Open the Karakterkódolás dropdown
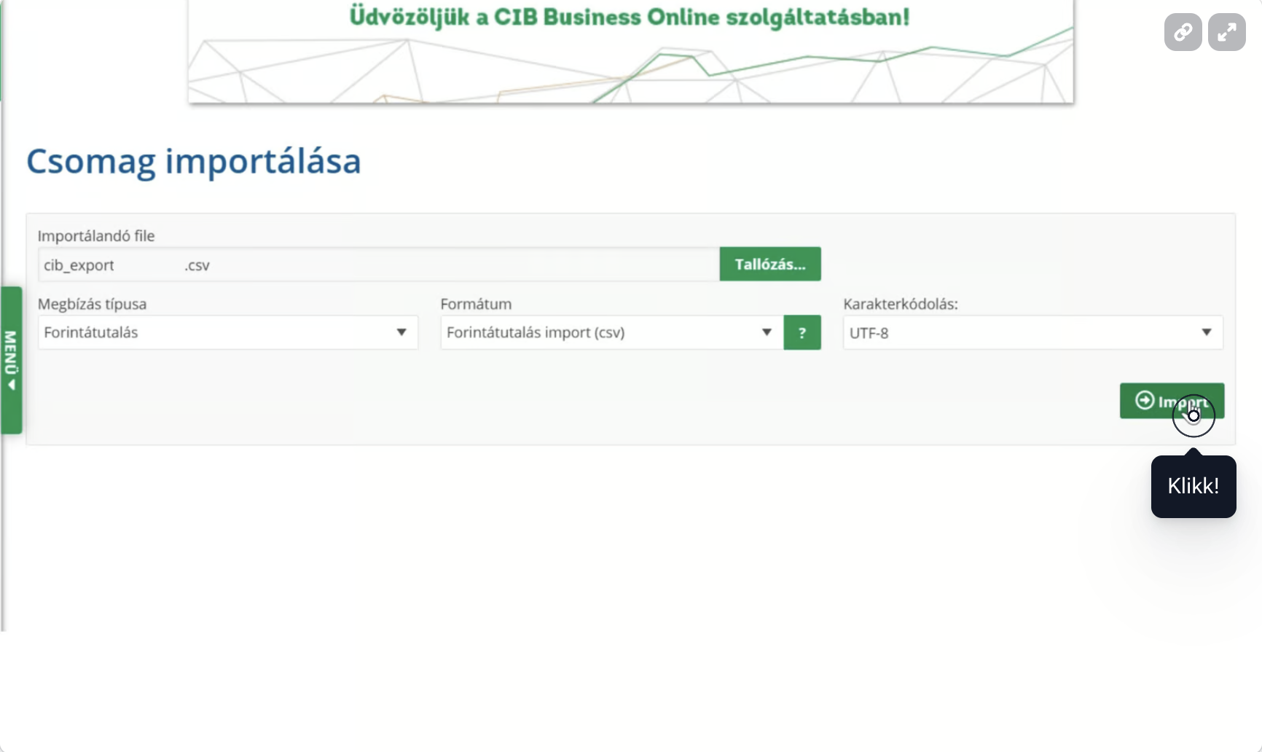The width and height of the screenshot is (1262, 752). pyautogui.click(x=1033, y=332)
